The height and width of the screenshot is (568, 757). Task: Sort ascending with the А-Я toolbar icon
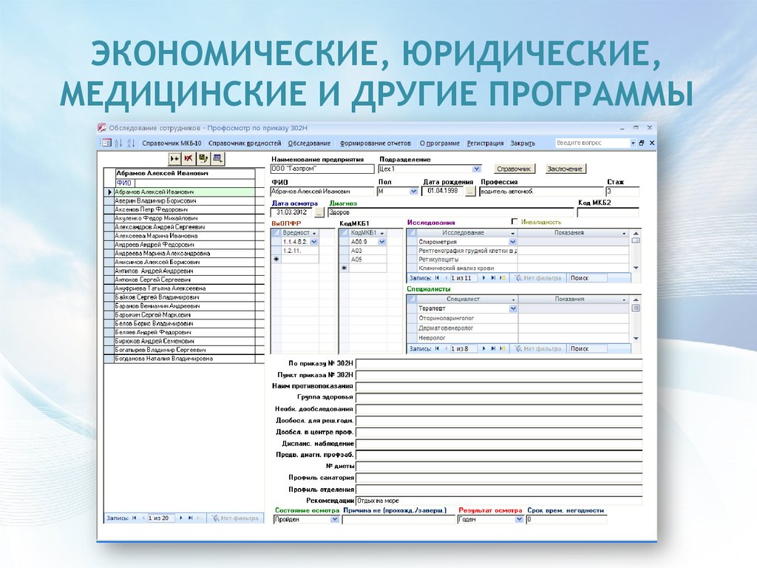coord(119,143)
